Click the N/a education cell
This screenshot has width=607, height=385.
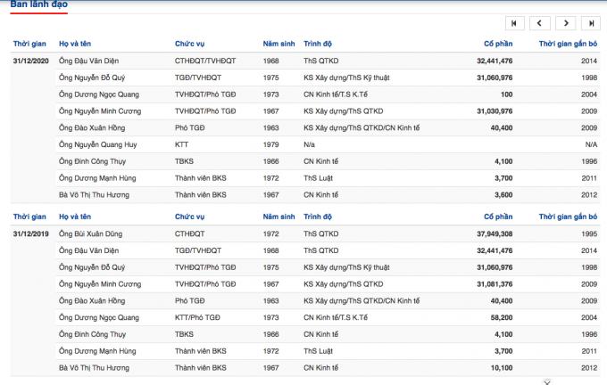pos(310,144)
